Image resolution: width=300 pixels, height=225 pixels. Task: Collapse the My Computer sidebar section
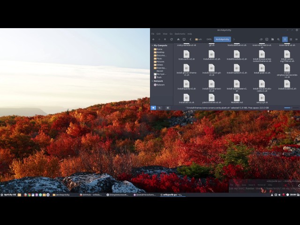pyautogui.click(x=152, y=45)
